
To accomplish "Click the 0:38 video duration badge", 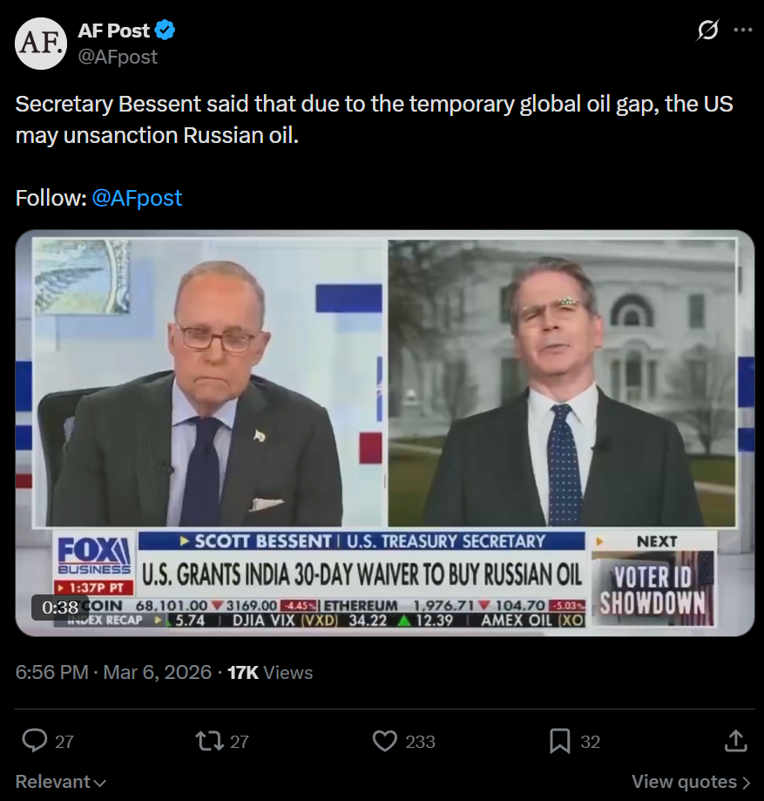I will (60, 607).
